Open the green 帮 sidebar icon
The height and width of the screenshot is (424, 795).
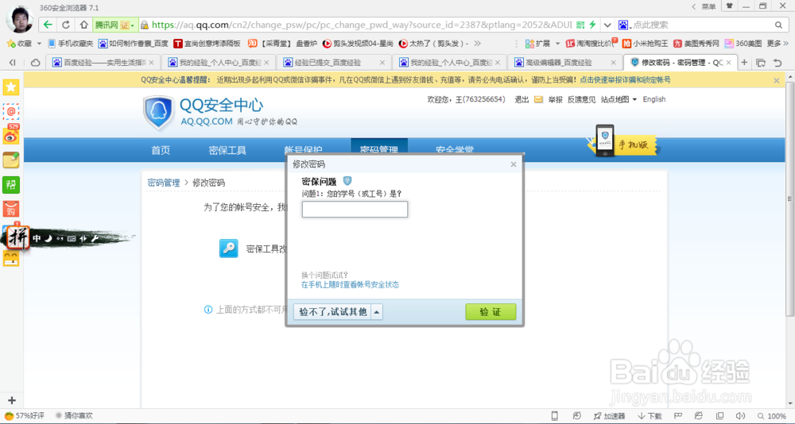11,184
